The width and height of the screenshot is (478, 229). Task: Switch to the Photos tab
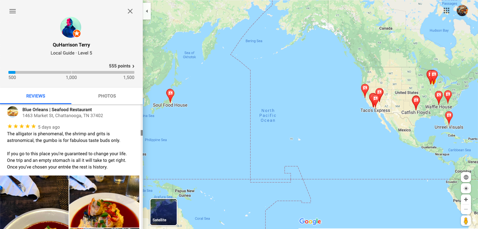107,96
